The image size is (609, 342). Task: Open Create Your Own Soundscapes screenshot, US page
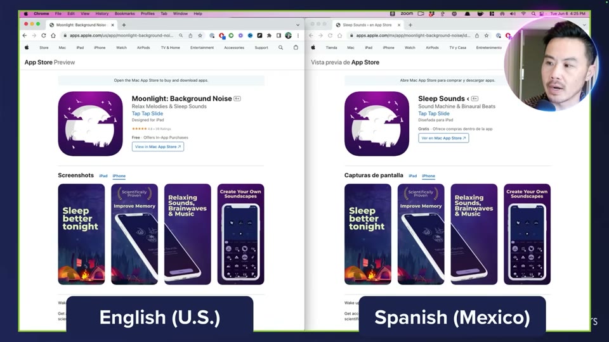[241, 234]
